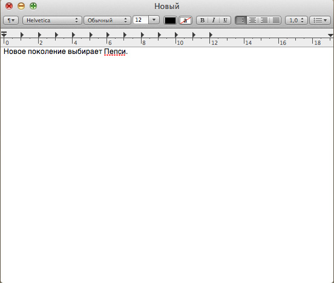Open the 1,0 line spacing menu
Screen dimensions: 334x283
click(296, 21)
